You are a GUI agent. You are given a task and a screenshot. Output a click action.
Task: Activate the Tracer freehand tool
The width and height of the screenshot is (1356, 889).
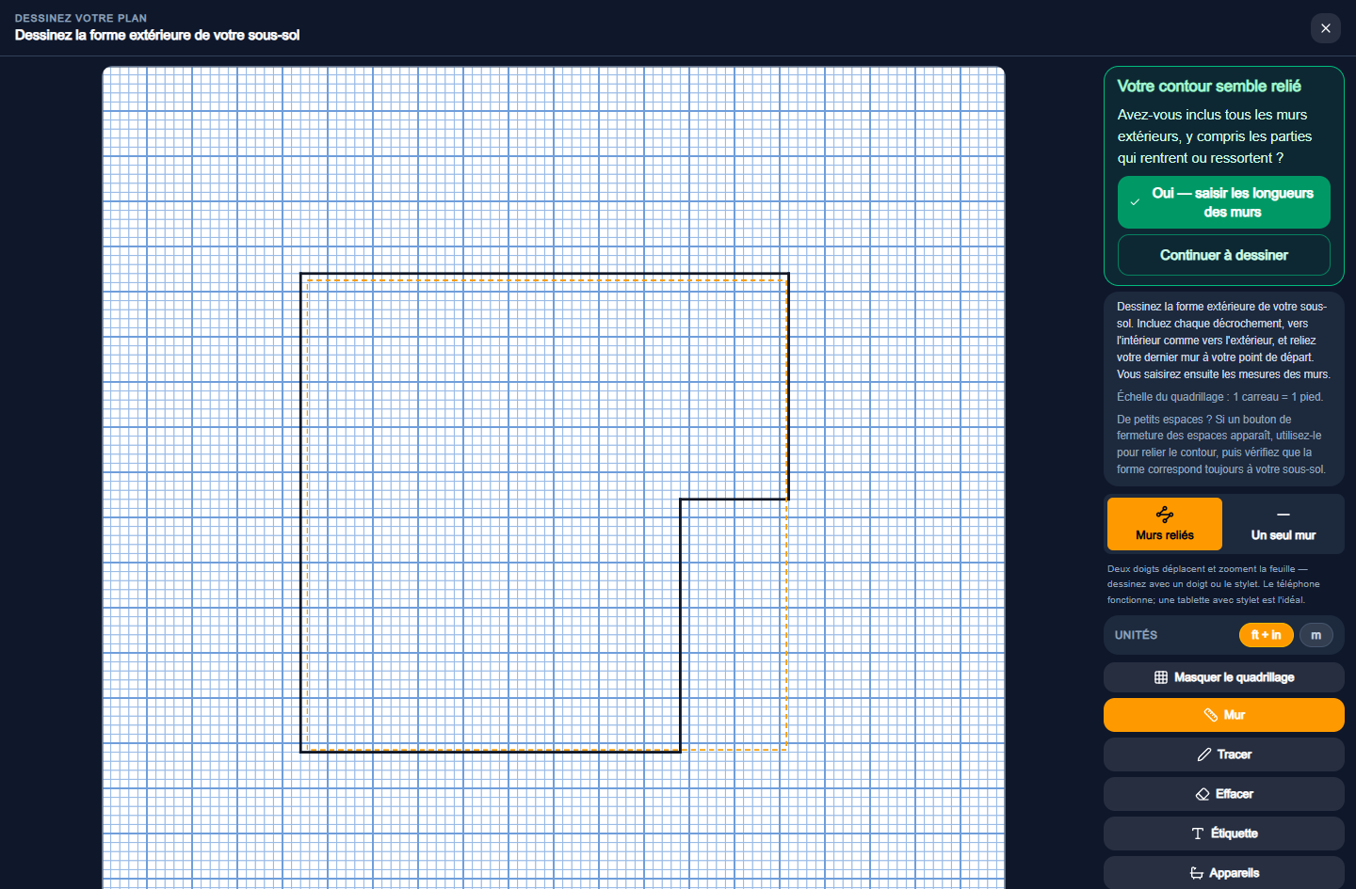[1223, 754]
